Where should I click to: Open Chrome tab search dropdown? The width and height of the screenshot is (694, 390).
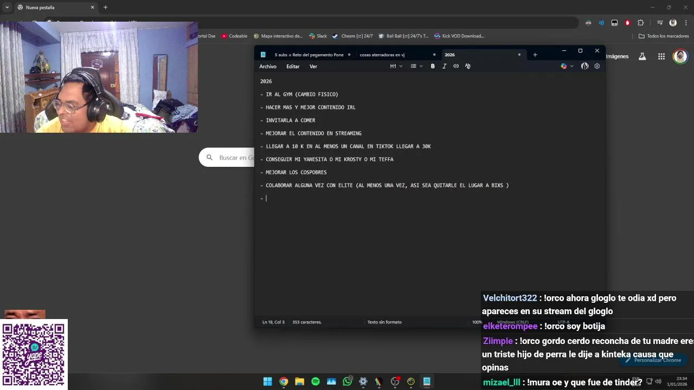pos(7,8)
